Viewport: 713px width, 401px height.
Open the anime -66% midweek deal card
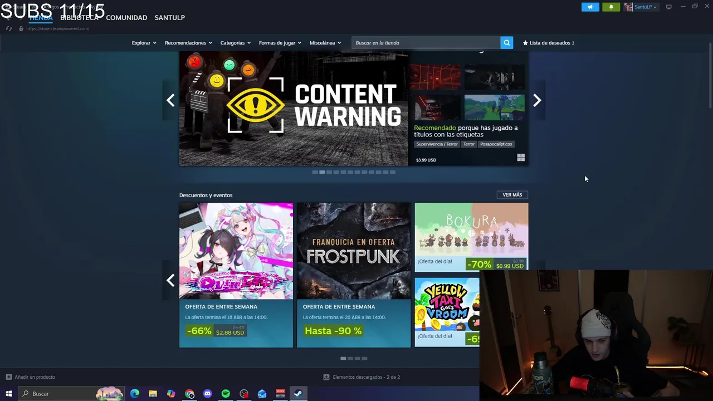(236, 275)
